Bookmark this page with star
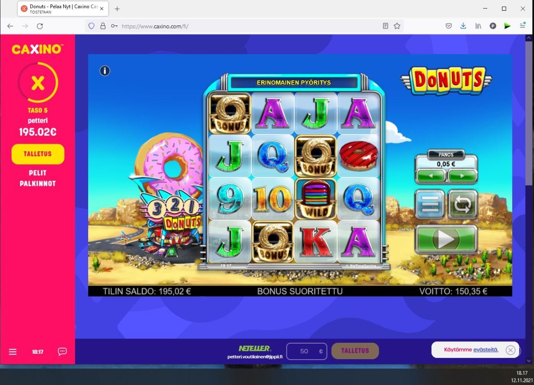The image size is (534, 385). [397, 26]
